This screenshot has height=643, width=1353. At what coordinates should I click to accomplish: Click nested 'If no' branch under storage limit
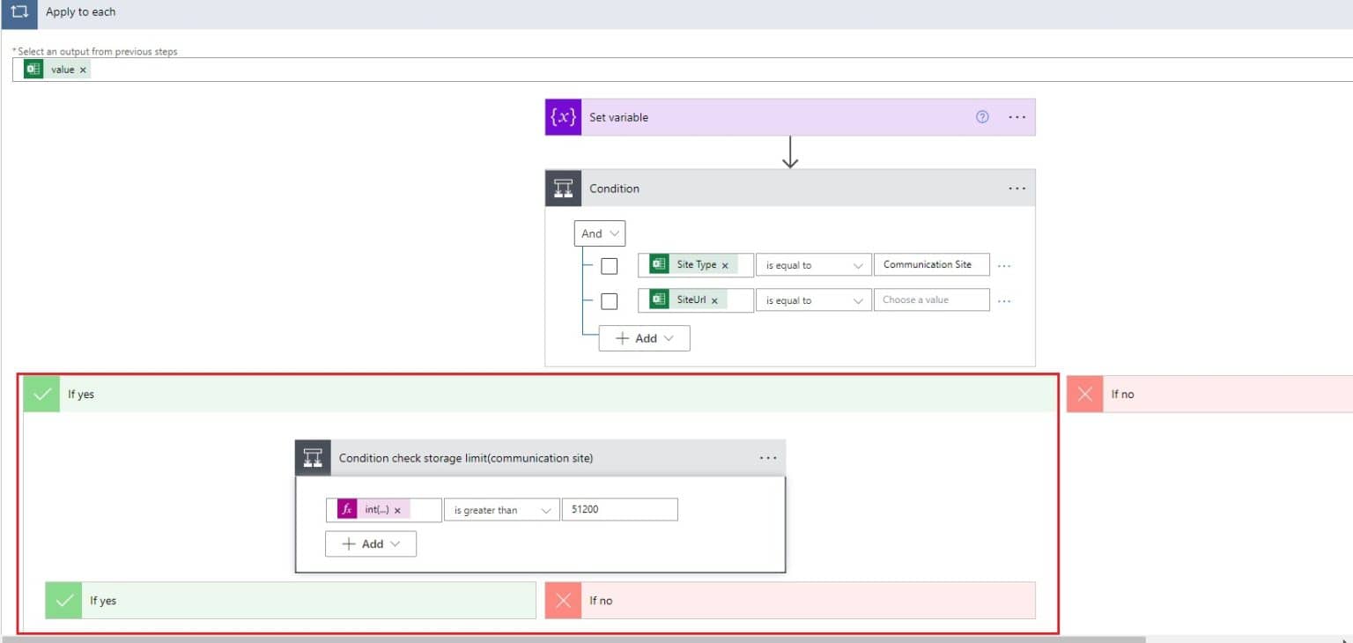pyautogui.click(x=790, y=601)
